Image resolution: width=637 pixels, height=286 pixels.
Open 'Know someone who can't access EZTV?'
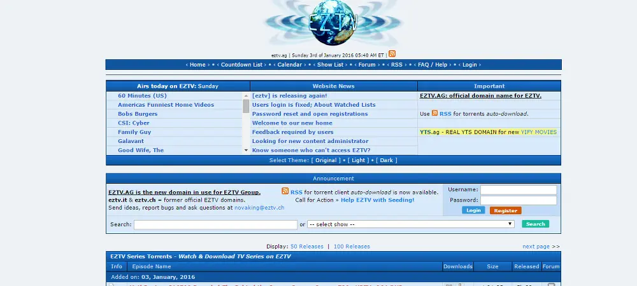pyautogui.click(x=311, y=150)
